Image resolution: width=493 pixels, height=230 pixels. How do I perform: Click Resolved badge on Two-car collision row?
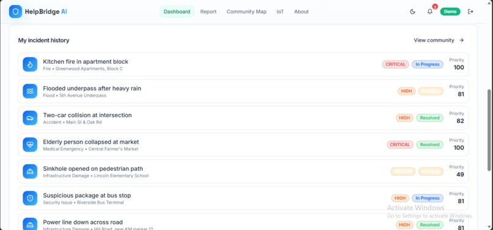[x=430, y=117]
